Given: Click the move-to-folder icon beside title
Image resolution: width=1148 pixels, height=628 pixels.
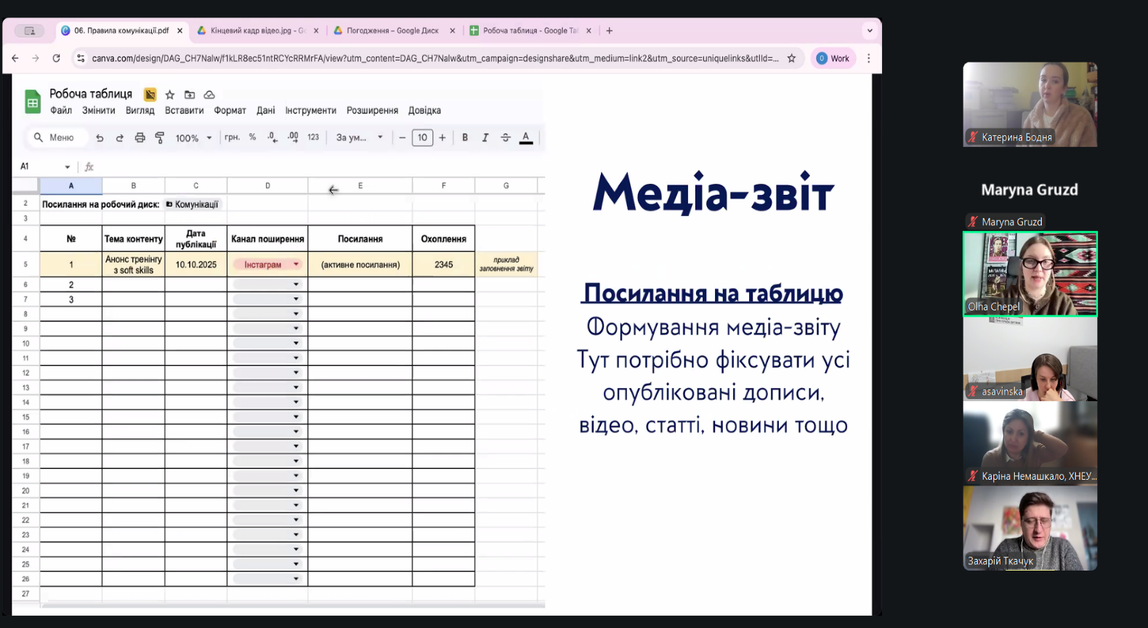Looking at the screenshot, I should [190, 94].
